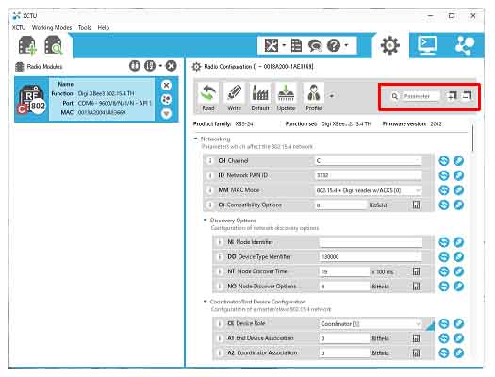
Task: Write MM MAC Mode parameter
Action: (458, 190)
